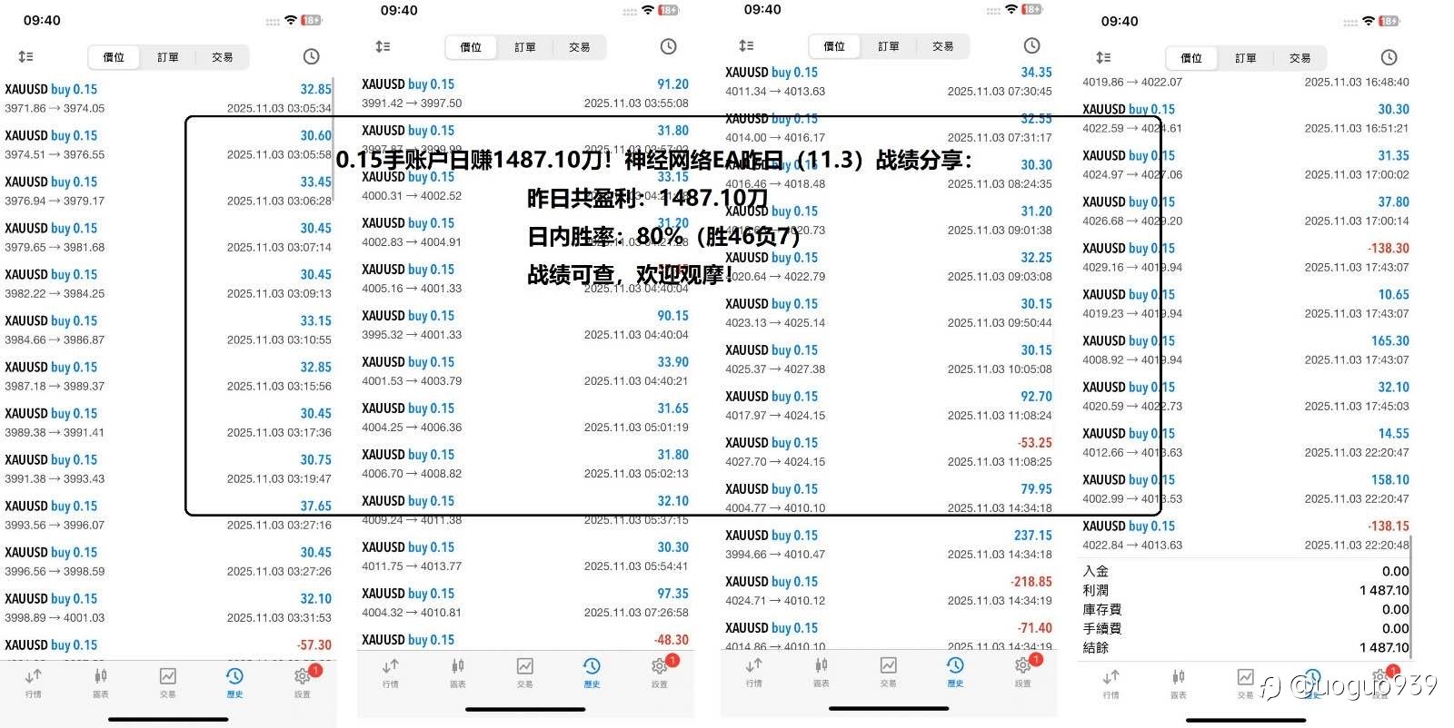Select 交易 top tab in the rightmost screenshot

[1300, 58]
